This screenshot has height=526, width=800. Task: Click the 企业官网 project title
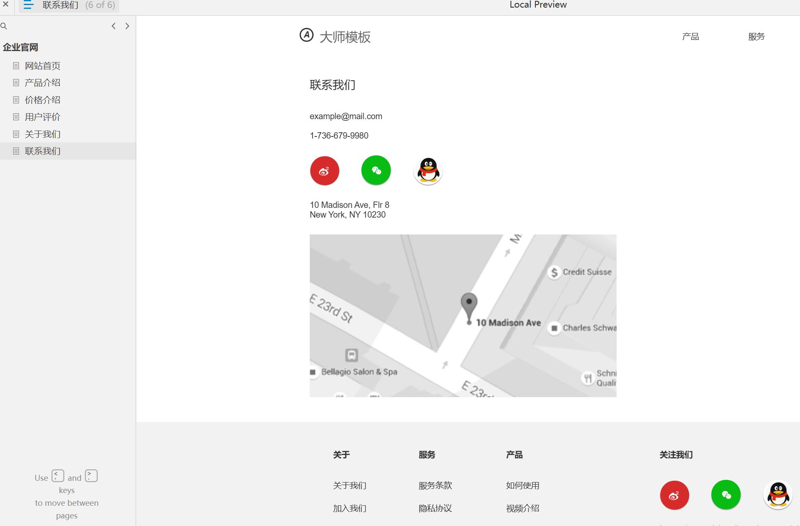click(x=20, y=47)
